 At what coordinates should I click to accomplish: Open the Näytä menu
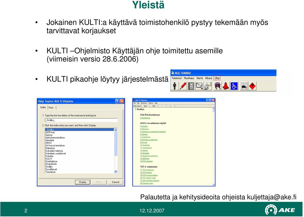[199, 78]
